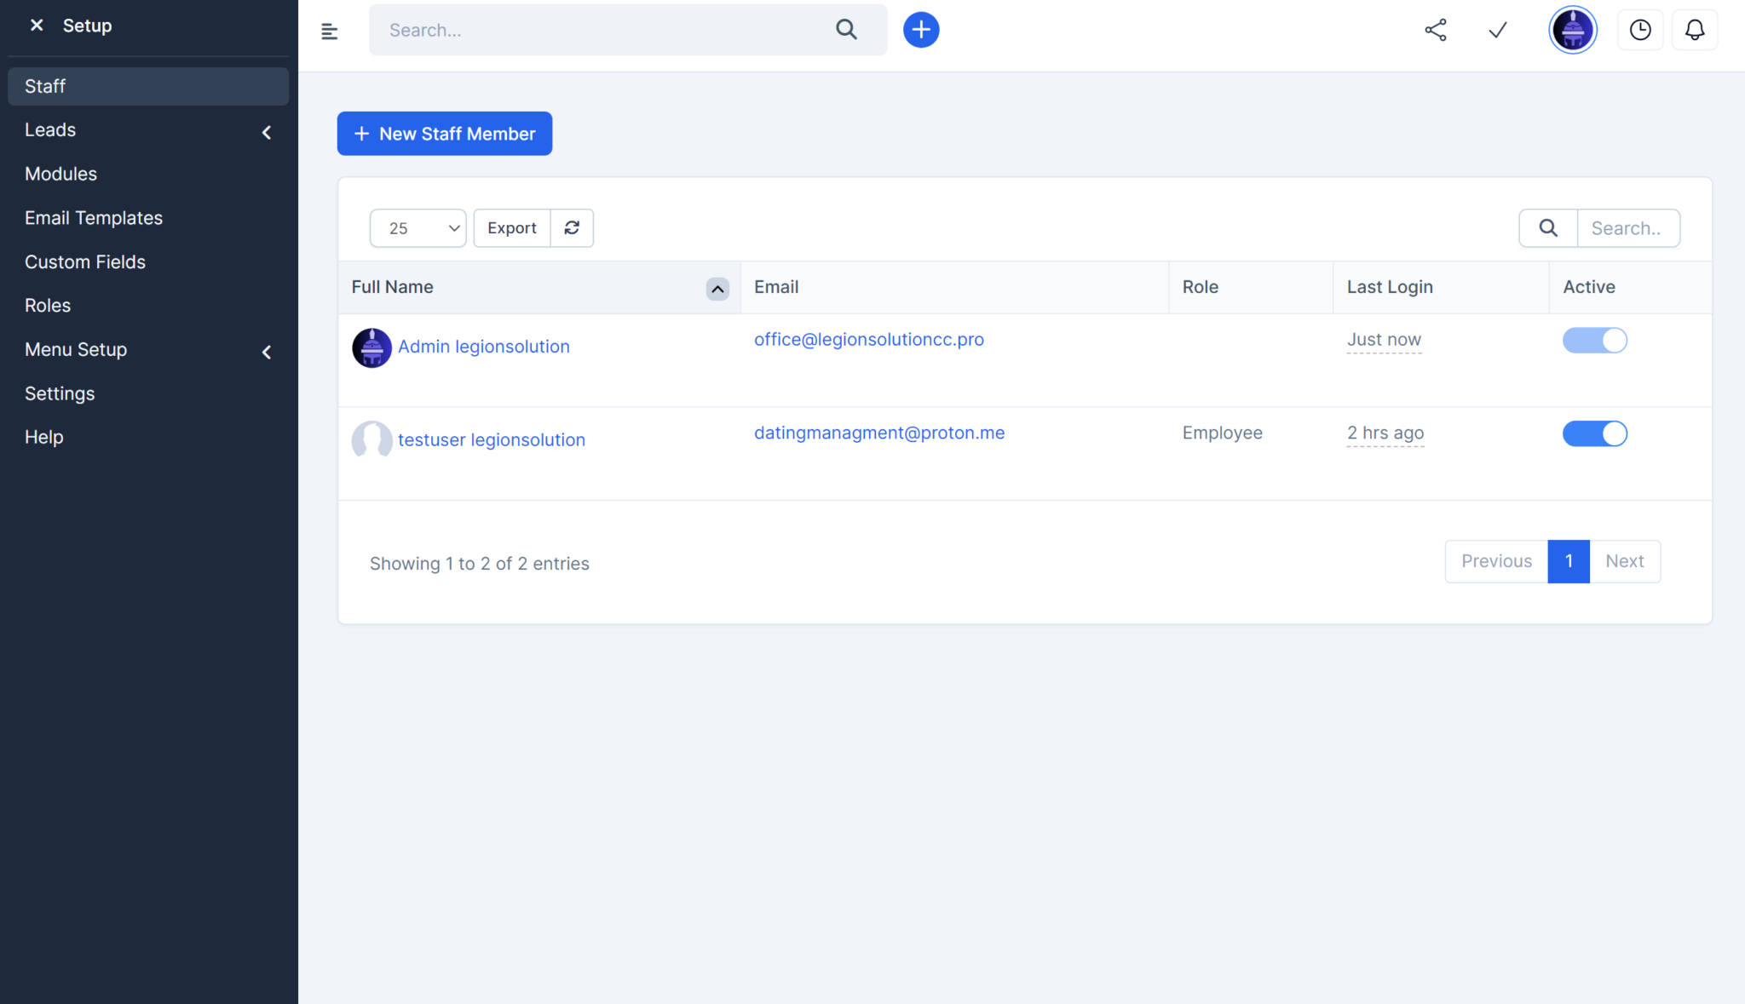Click the share icon in the top bar
1745x1004 pixels.
[x=1436, y=30]
